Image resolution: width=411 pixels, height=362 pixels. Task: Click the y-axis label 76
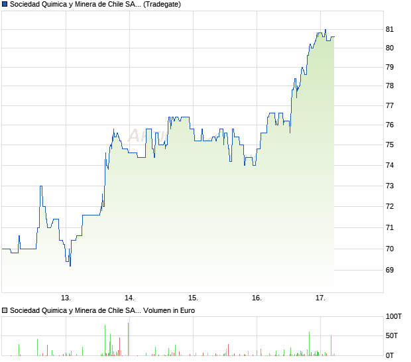tap(390, 125)
